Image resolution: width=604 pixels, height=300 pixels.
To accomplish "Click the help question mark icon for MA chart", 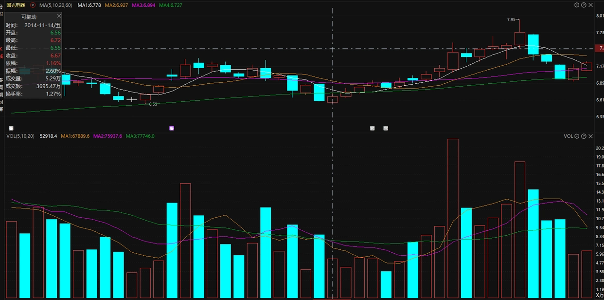I will point(584,5).
